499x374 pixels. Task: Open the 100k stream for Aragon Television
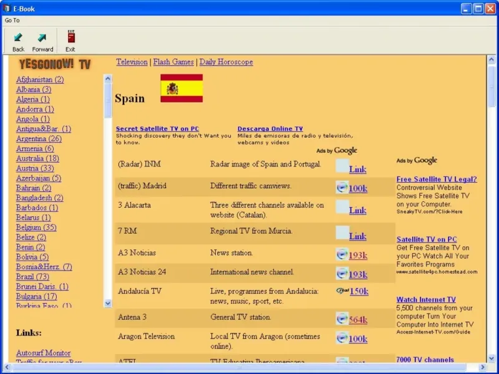358,338
